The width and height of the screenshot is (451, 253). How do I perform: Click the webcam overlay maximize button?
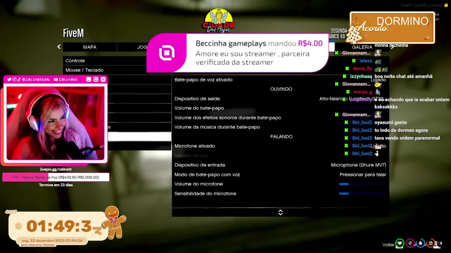point(96,79)
